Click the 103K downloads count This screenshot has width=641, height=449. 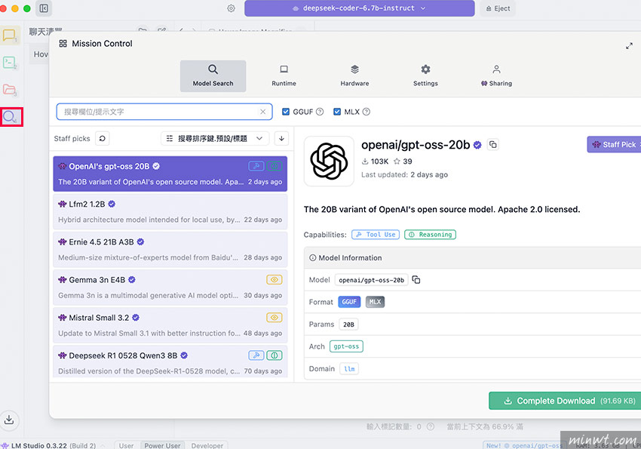[376, 161]
